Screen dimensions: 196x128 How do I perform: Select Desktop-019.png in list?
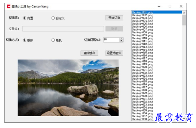[143, 64]
